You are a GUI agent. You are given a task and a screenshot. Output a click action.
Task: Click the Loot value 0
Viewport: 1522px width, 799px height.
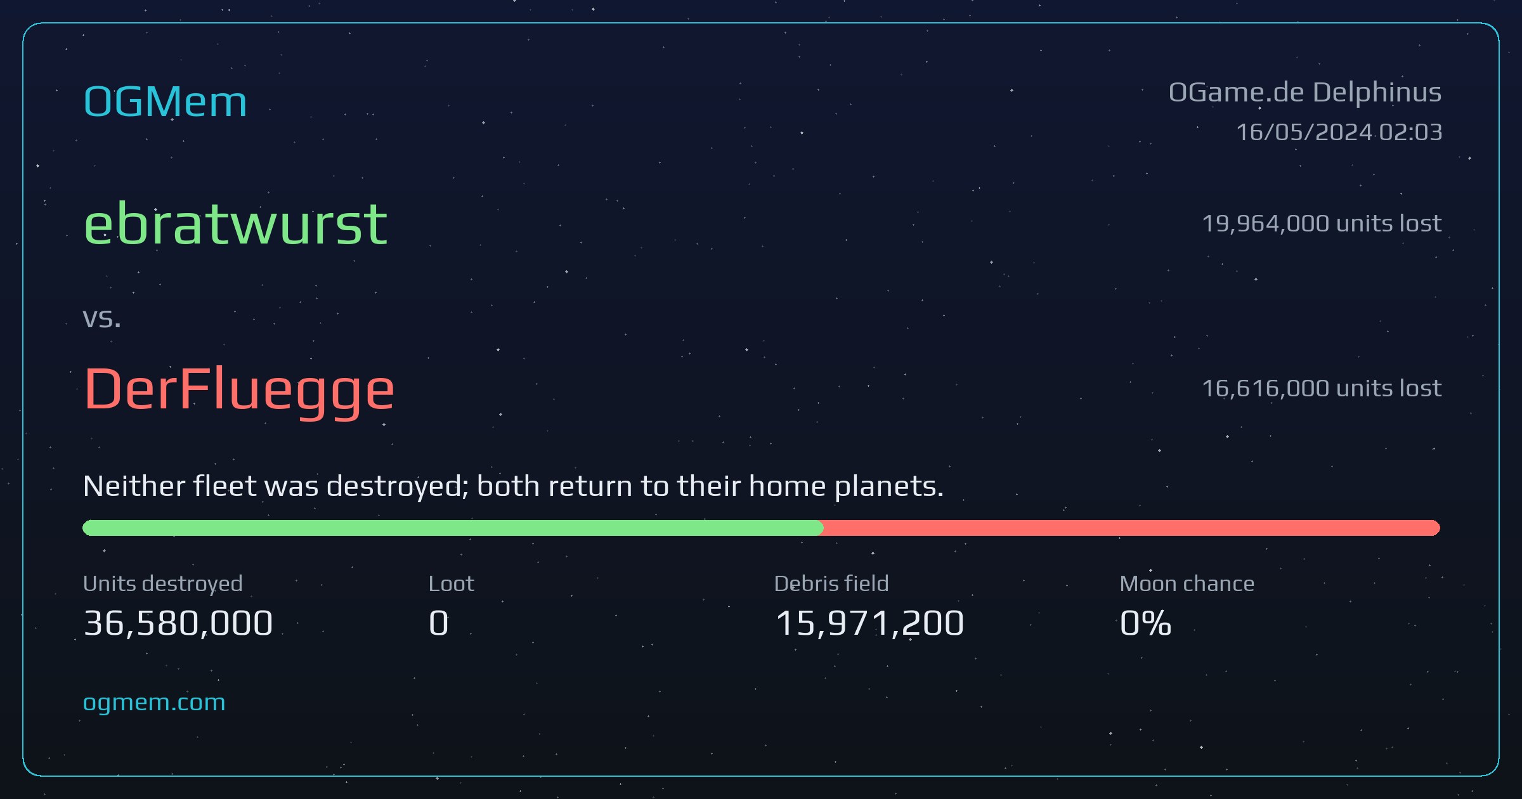[x=439, y=623]
